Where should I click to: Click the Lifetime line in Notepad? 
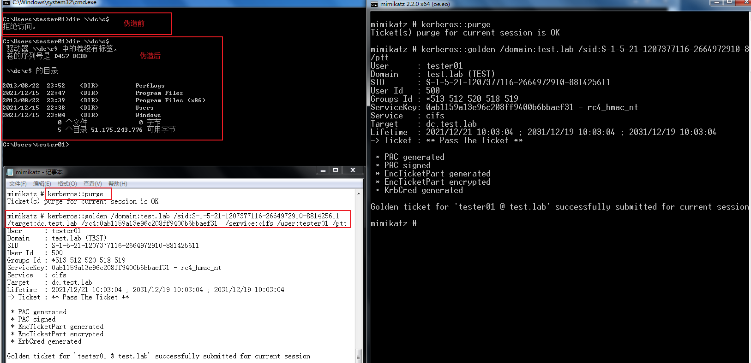[145, 290]
